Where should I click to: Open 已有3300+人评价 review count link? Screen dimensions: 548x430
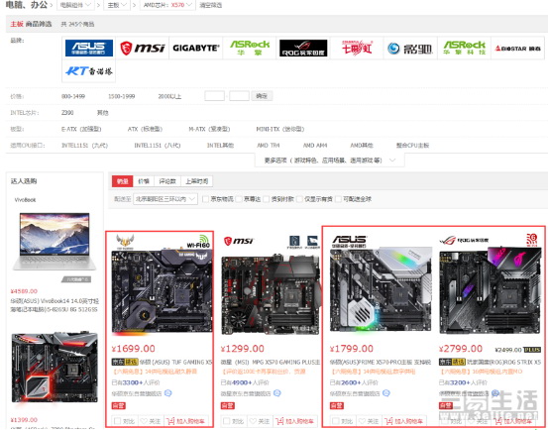135,382
